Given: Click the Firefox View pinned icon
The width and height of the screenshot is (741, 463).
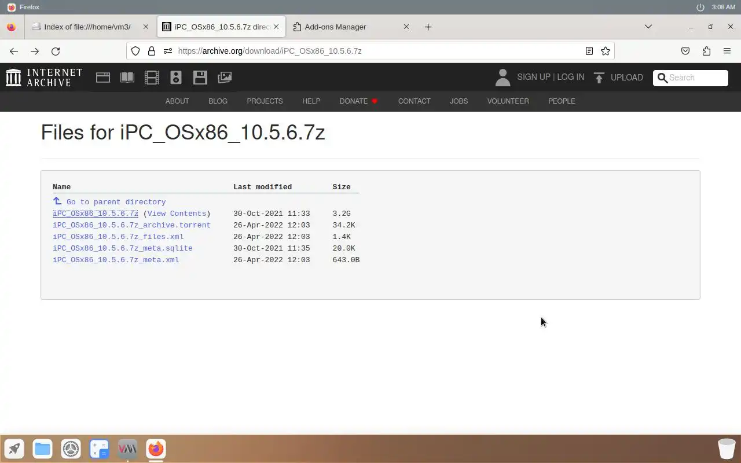Looking at the screenshot, I should click(11, 27).
